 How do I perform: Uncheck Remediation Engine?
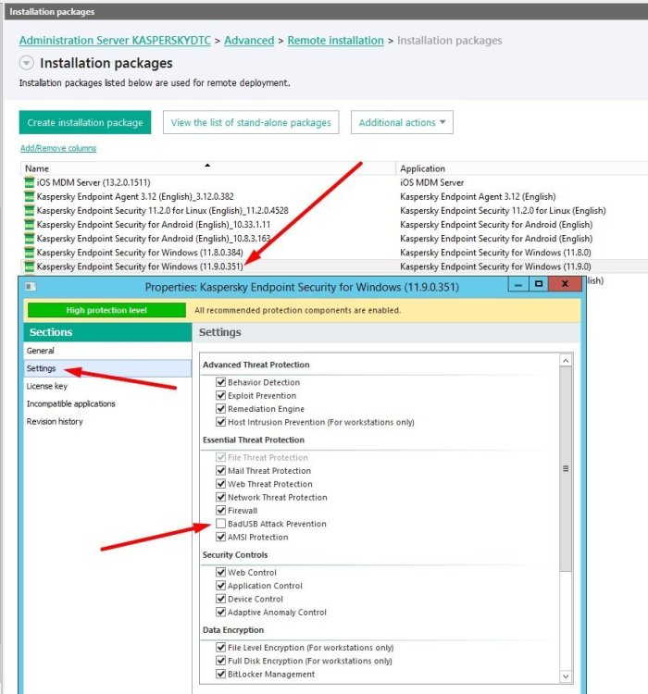pyautogui.click(x=220, y=408)
